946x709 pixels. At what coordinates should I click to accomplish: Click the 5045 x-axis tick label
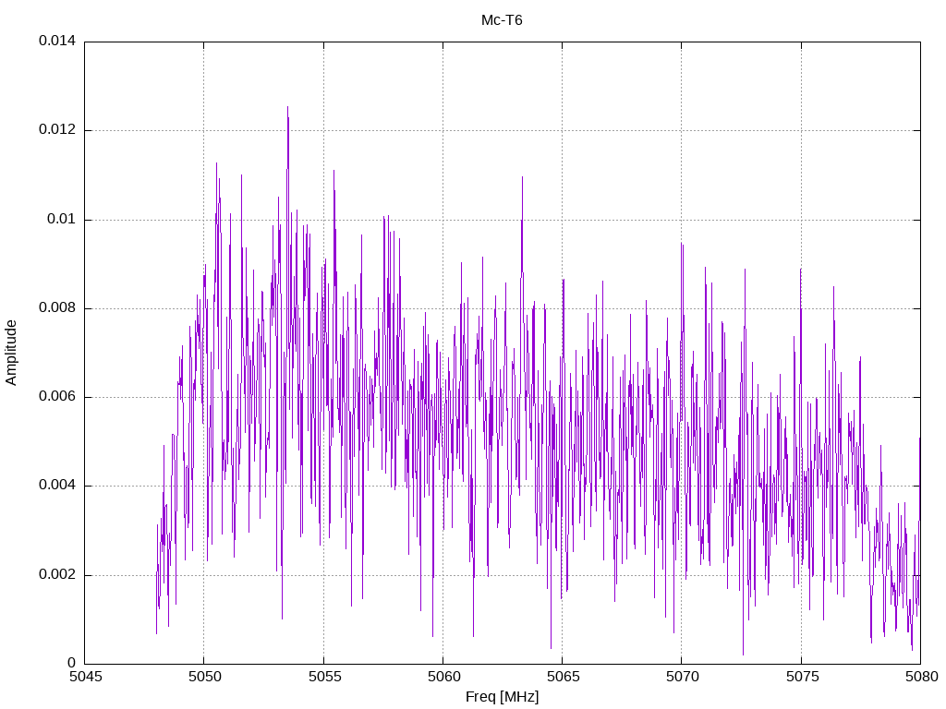point(85,677)
